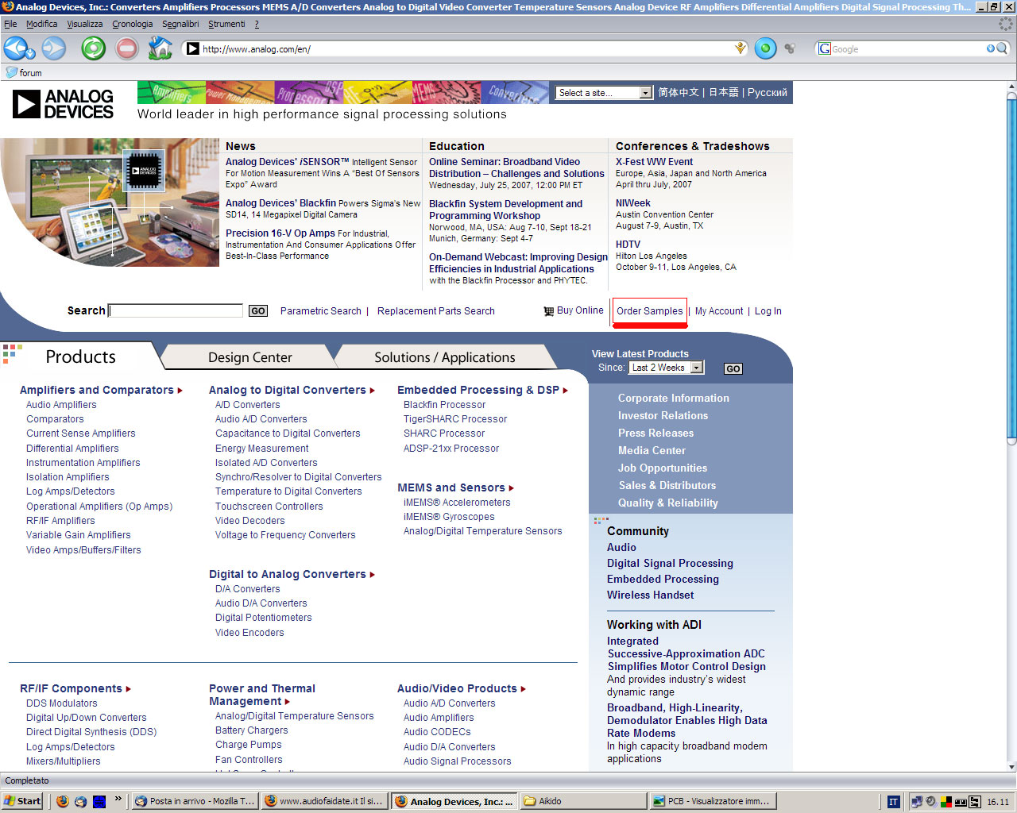Image resolution: width=1017 pixels, height=813 pixels.
Task: Click the Firefox quick launch icon
Action: 63,801
